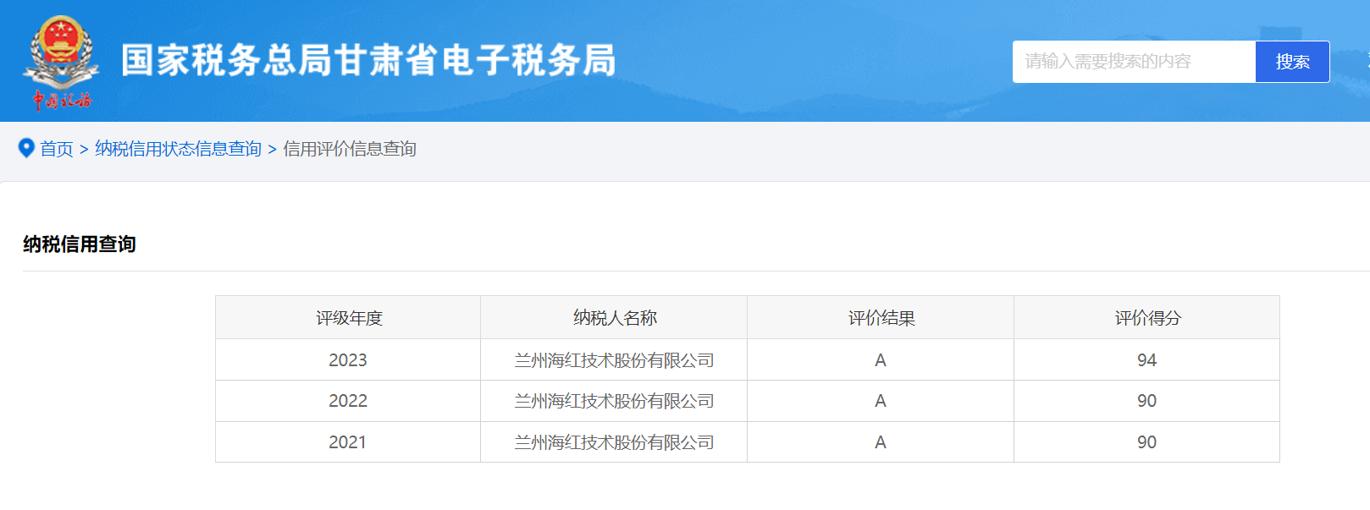Click the 信用评价信息查询 breadcrumb text
The height and width of the screenshot is (510, 1370).
(x=349, y=149)
